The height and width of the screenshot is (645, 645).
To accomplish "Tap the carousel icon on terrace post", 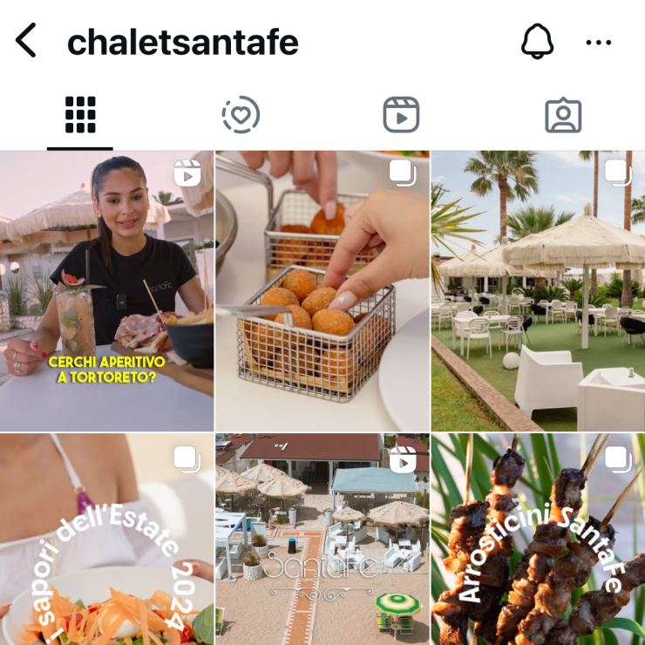I will (x=618, y=173).
